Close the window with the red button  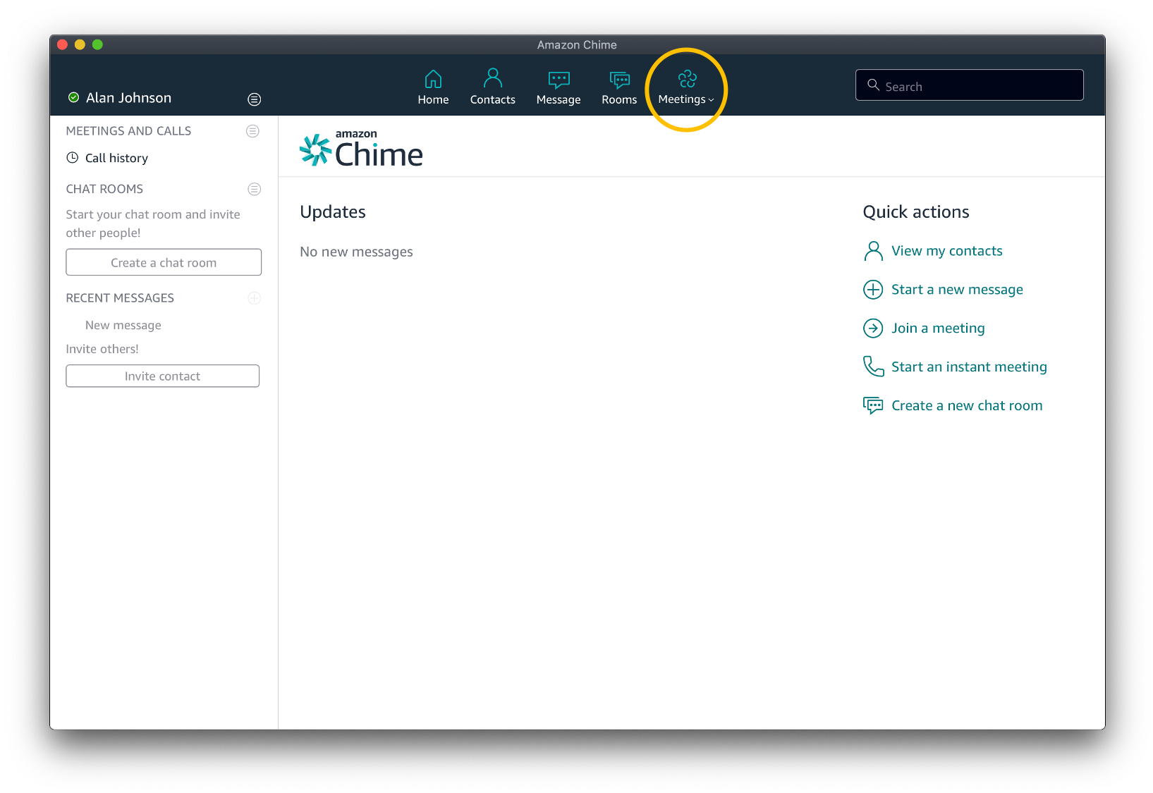[62, 44]
